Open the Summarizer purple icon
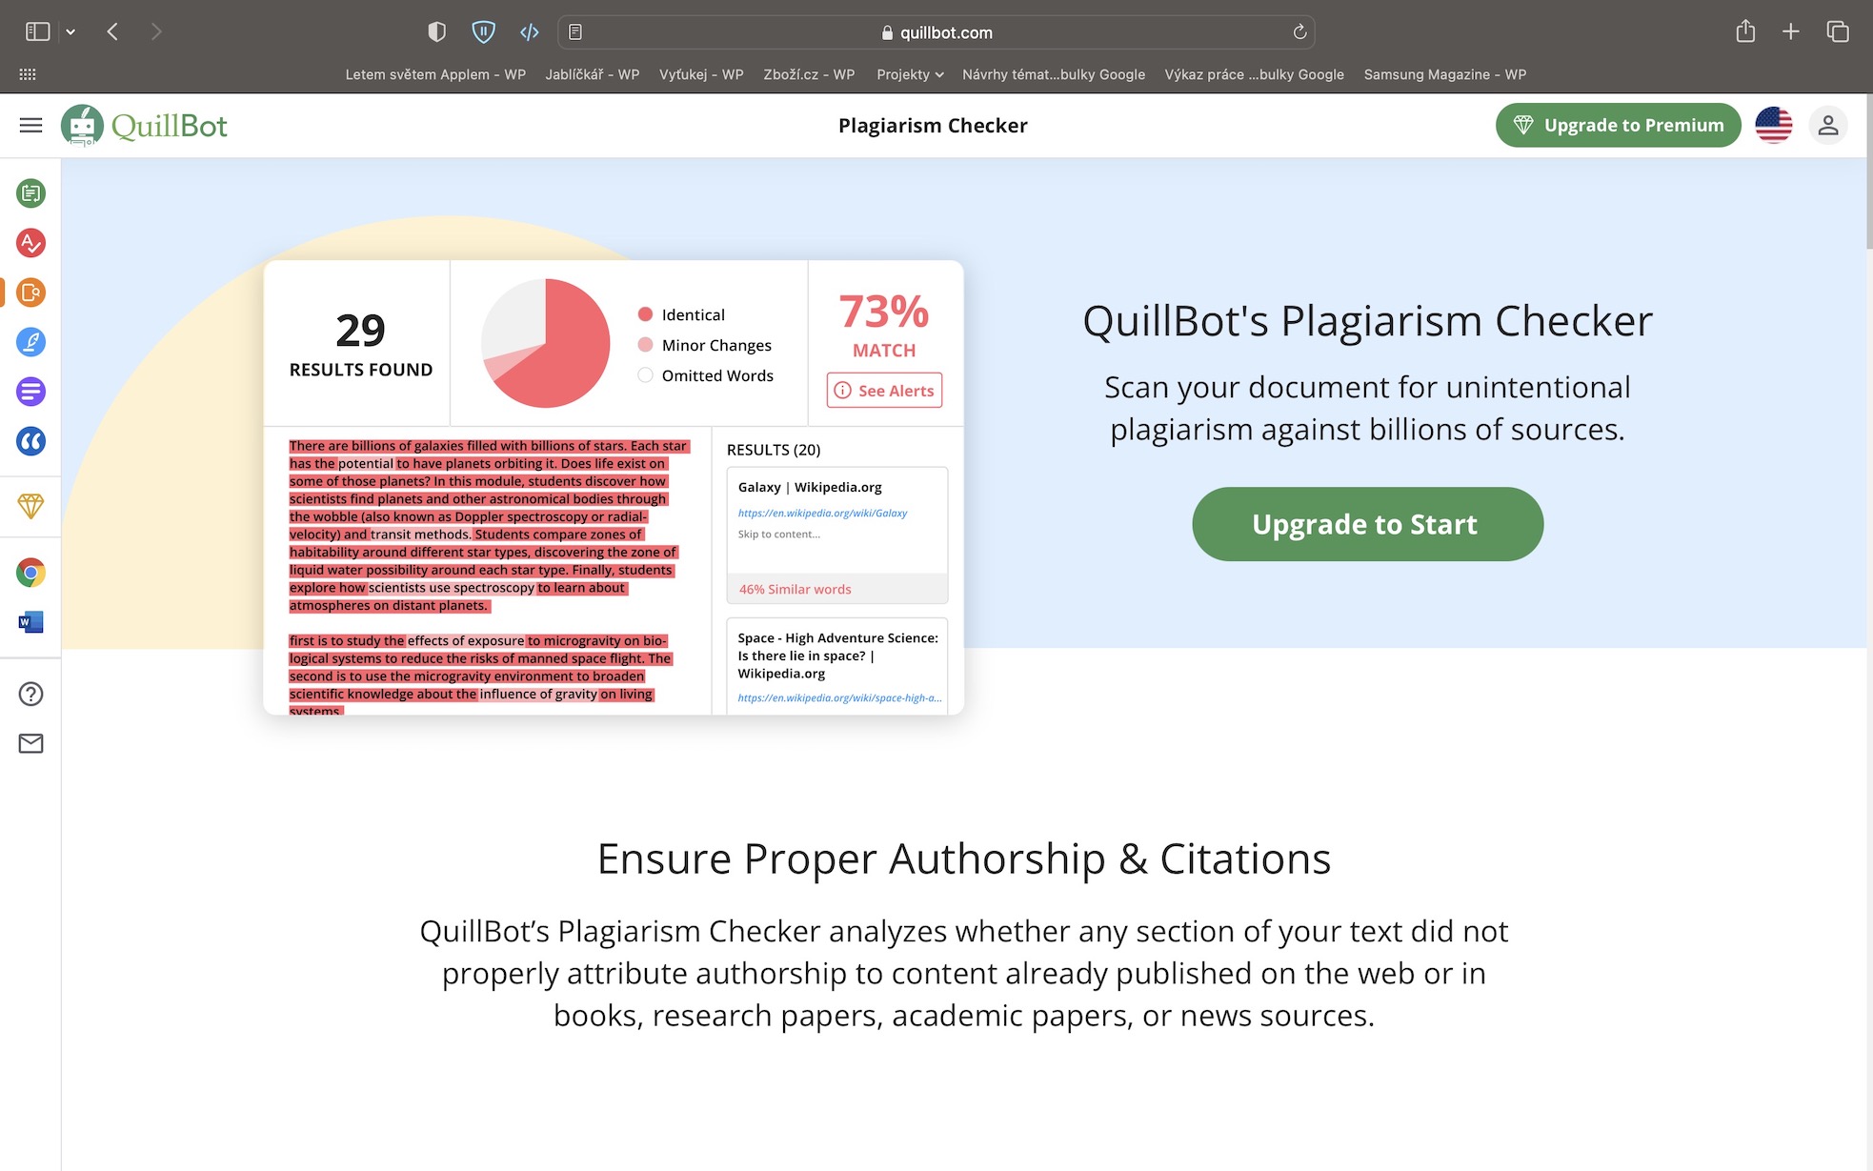Viewport: 1873px width, 1171px height. tap(30, 392)
